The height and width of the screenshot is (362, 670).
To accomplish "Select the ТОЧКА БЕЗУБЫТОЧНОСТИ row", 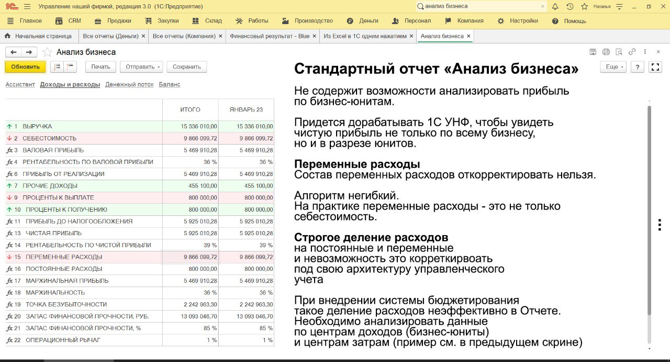I will coord(139,304).
